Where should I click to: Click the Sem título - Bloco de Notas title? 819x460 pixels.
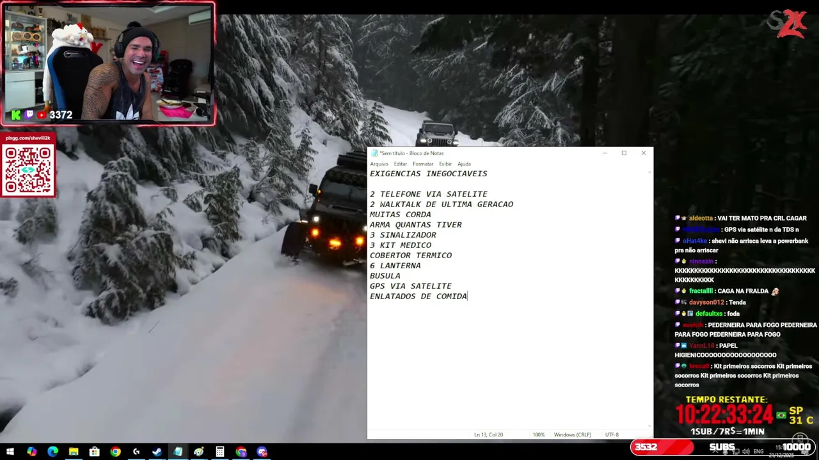(411, 153)
